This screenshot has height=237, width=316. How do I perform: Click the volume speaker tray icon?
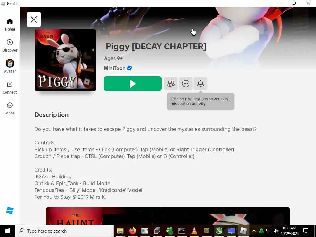click(276, 231)
